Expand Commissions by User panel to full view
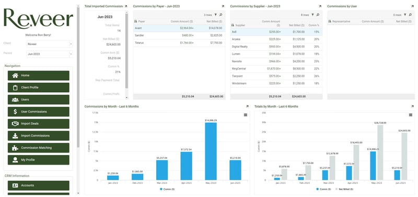The image size is (418, 197). pos(412,6)
